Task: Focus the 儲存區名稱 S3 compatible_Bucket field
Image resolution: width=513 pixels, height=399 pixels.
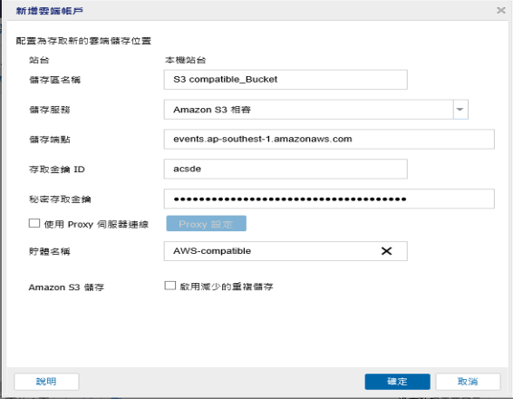Action: click(286, 80)
